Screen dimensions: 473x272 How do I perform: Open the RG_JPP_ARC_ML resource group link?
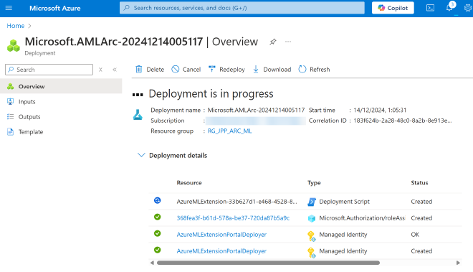(229, 131)
